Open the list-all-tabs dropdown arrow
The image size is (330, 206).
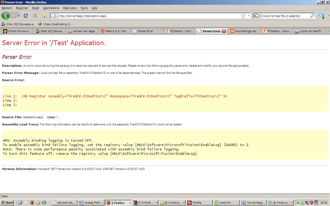pos(328,31)
